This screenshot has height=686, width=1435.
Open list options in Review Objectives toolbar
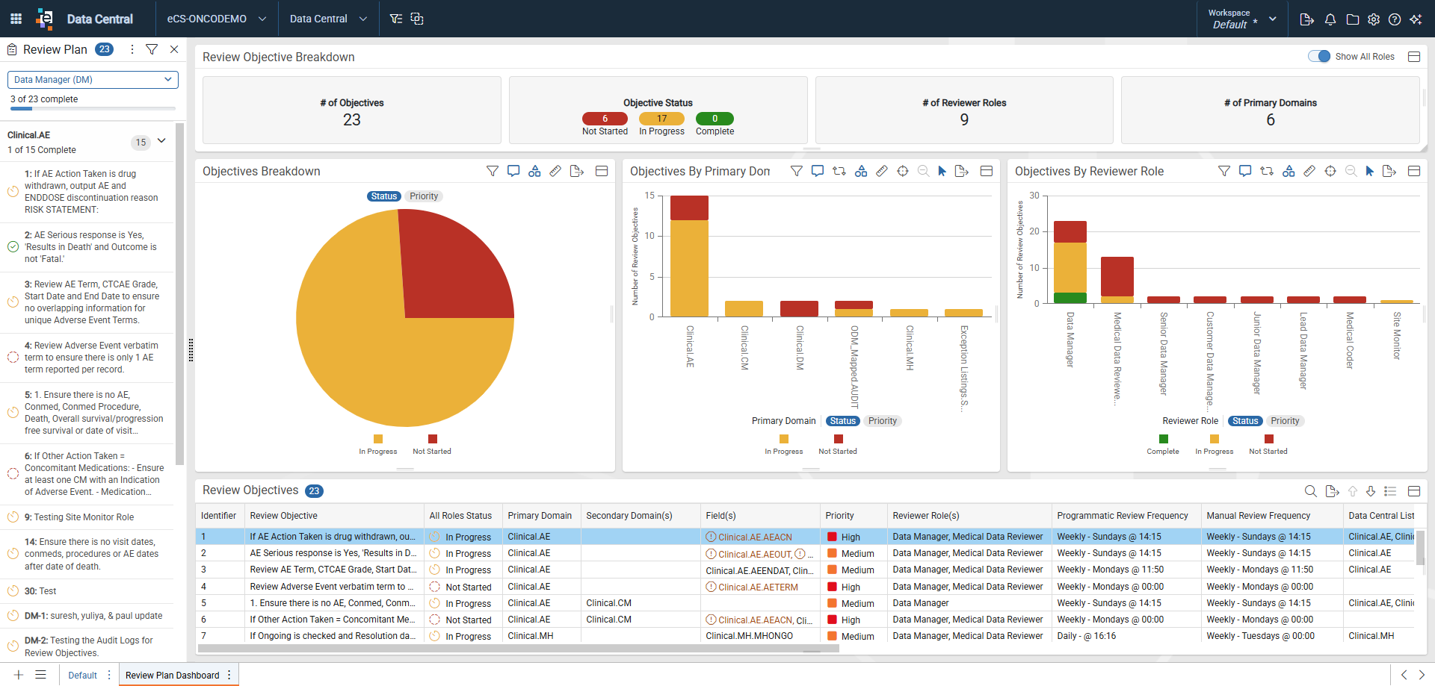tap(1390, 490)
